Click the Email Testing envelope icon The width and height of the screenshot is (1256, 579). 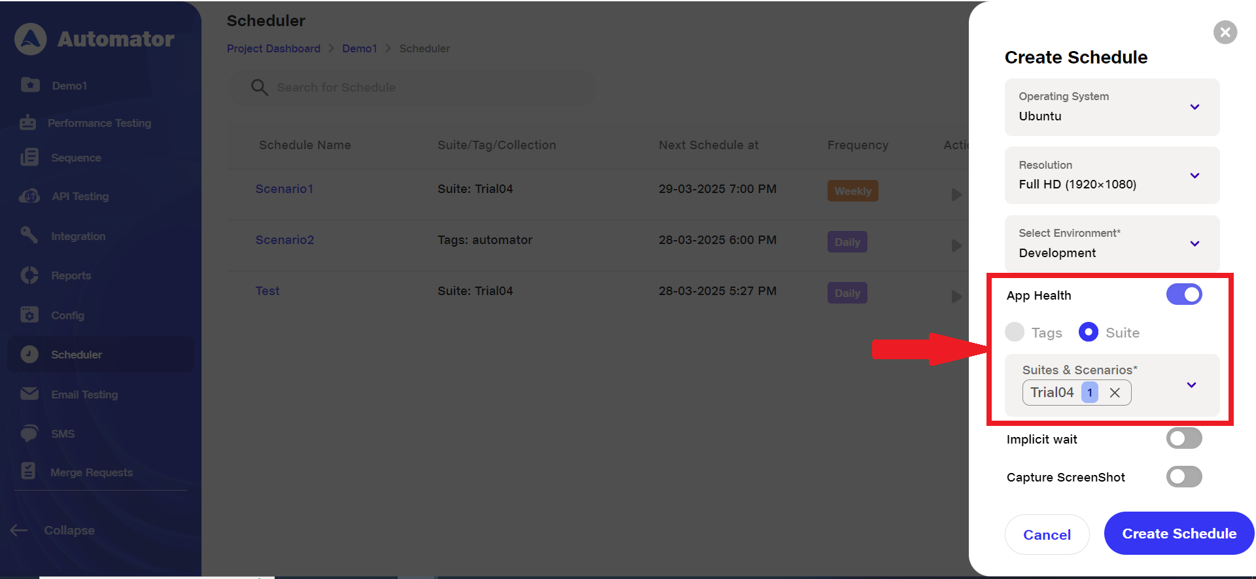(29, 394)
